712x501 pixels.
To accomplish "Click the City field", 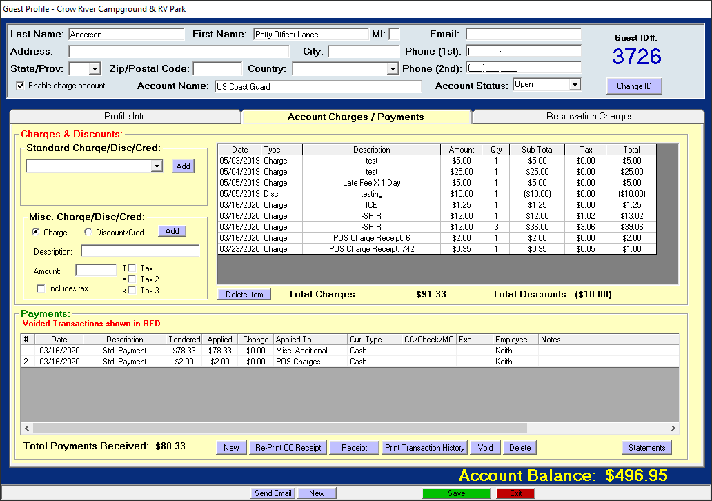I will pyautogui.click(x=364, y=51).
